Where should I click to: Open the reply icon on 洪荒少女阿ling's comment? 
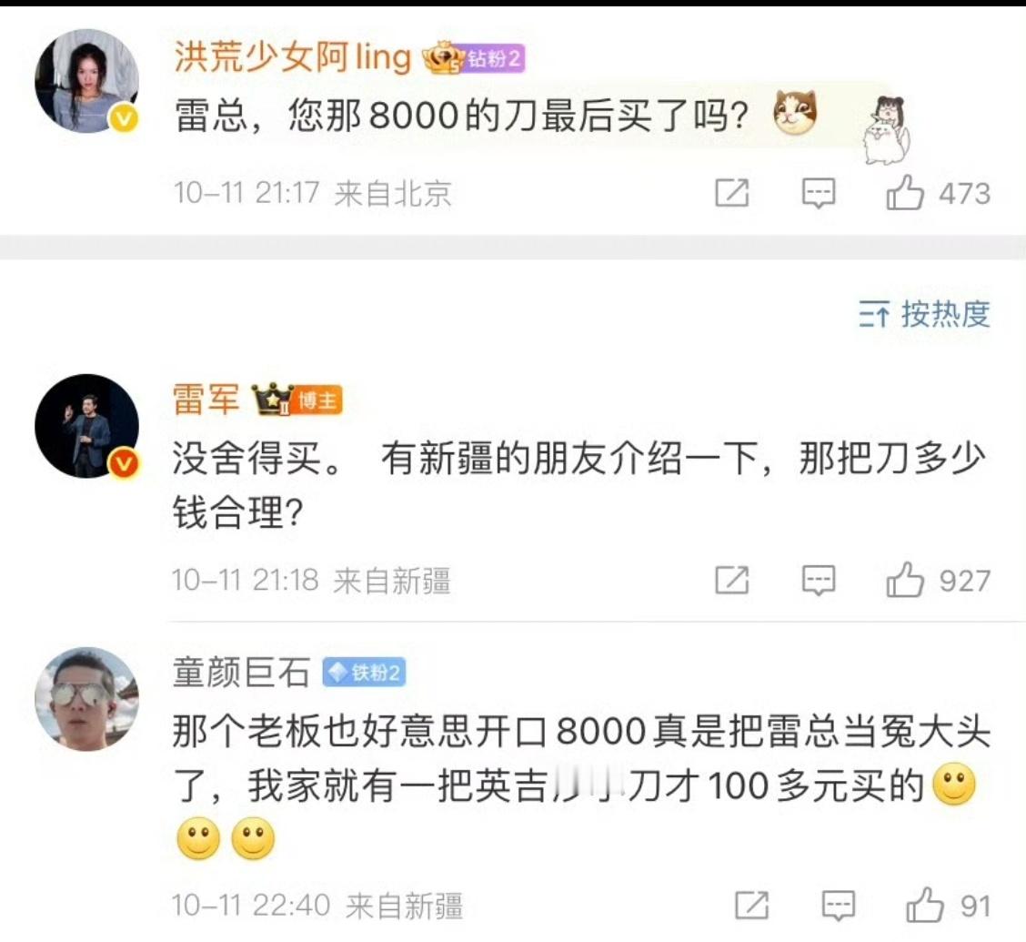pos(819,193)
